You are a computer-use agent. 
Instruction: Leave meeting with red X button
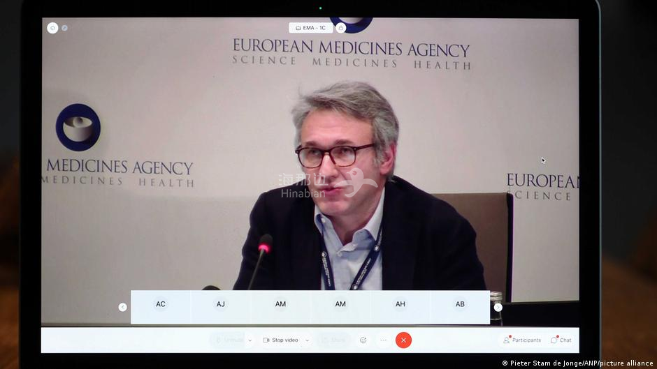point(403,340)
